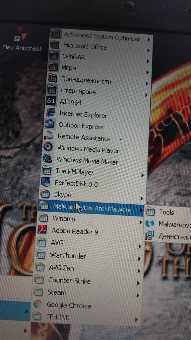Click the Tools folder icon in submenu
The image size is (191, 340).
[x=150, y=211]
